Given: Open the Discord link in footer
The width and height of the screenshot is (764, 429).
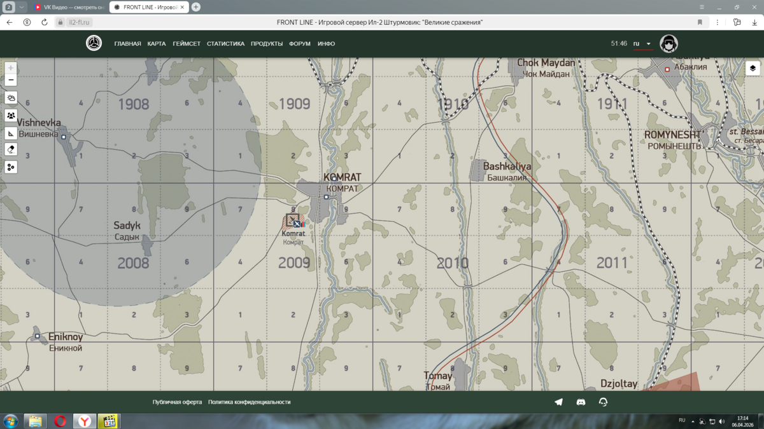Looking at the screenshot, I should [x=581, y=402].
